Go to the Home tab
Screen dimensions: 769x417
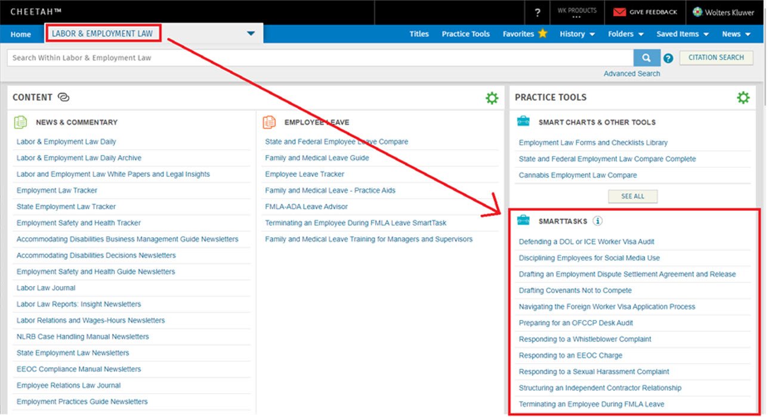click(21, 35)
